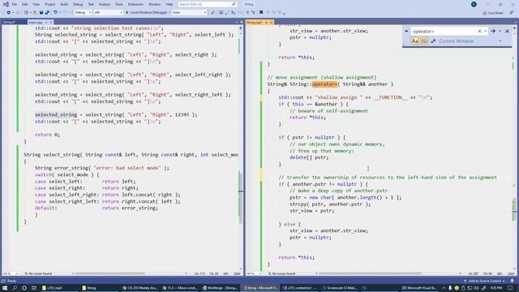
Task: Click the Cortana circle icon in taskbar
Action: coord(24,288)
